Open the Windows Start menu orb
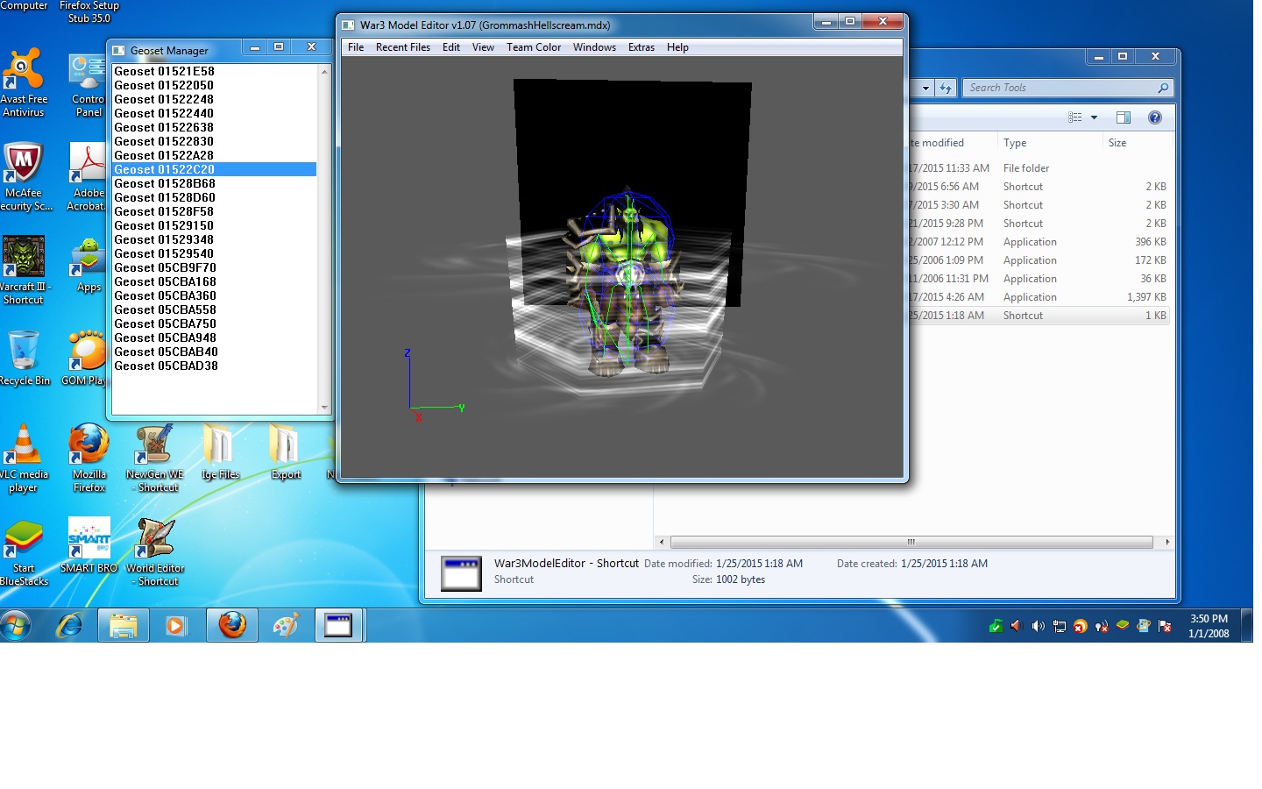The height and width of the screenshot is (789, 1262). [16, 626]
